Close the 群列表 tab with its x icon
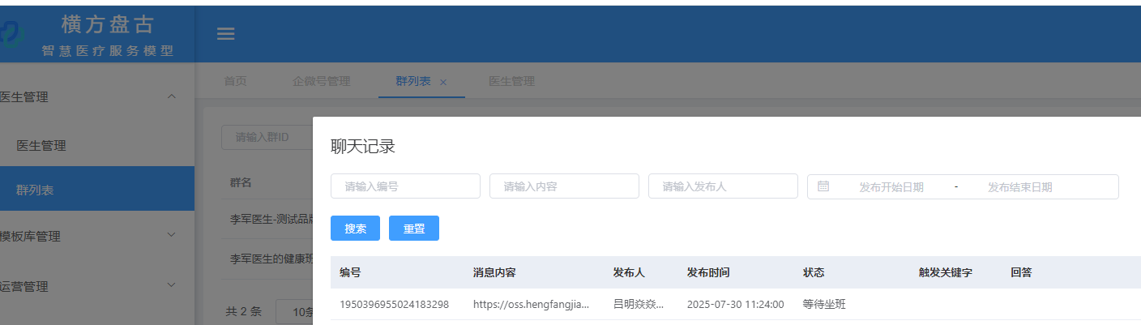This screenshot has width=1141, height=325. click(x=443, y=82)
